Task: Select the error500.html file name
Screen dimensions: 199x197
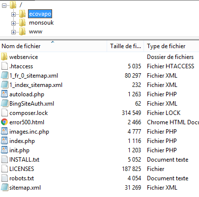Action: click(x=27, y=122)
